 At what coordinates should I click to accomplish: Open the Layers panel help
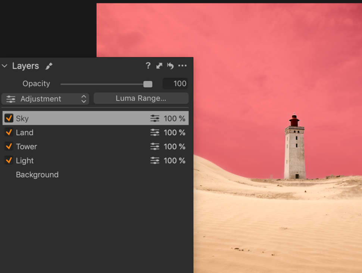(x=148, y=66)
